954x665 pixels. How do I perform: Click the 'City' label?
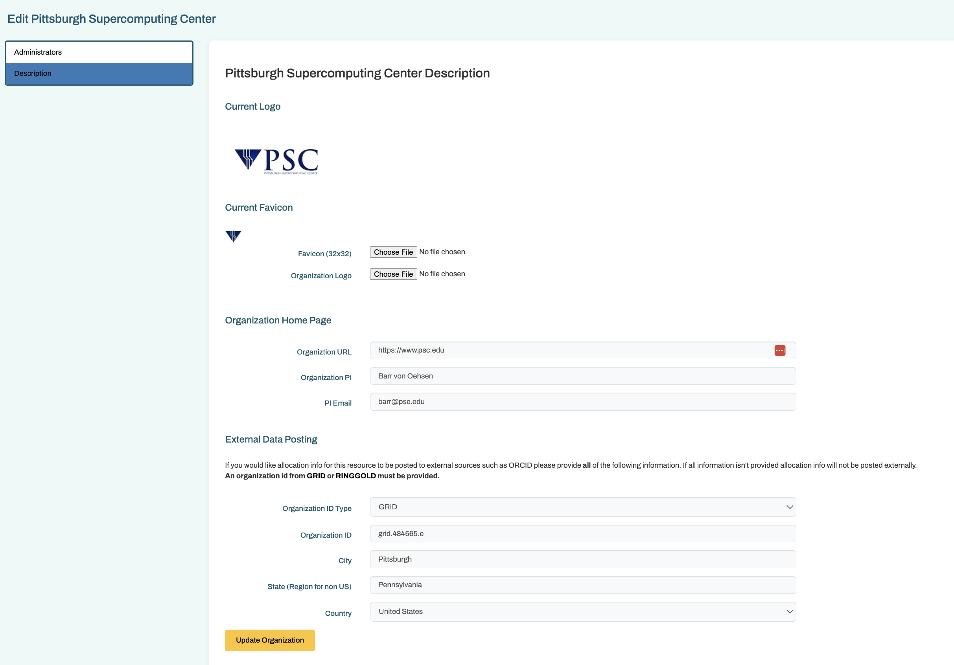click(345, 561)
